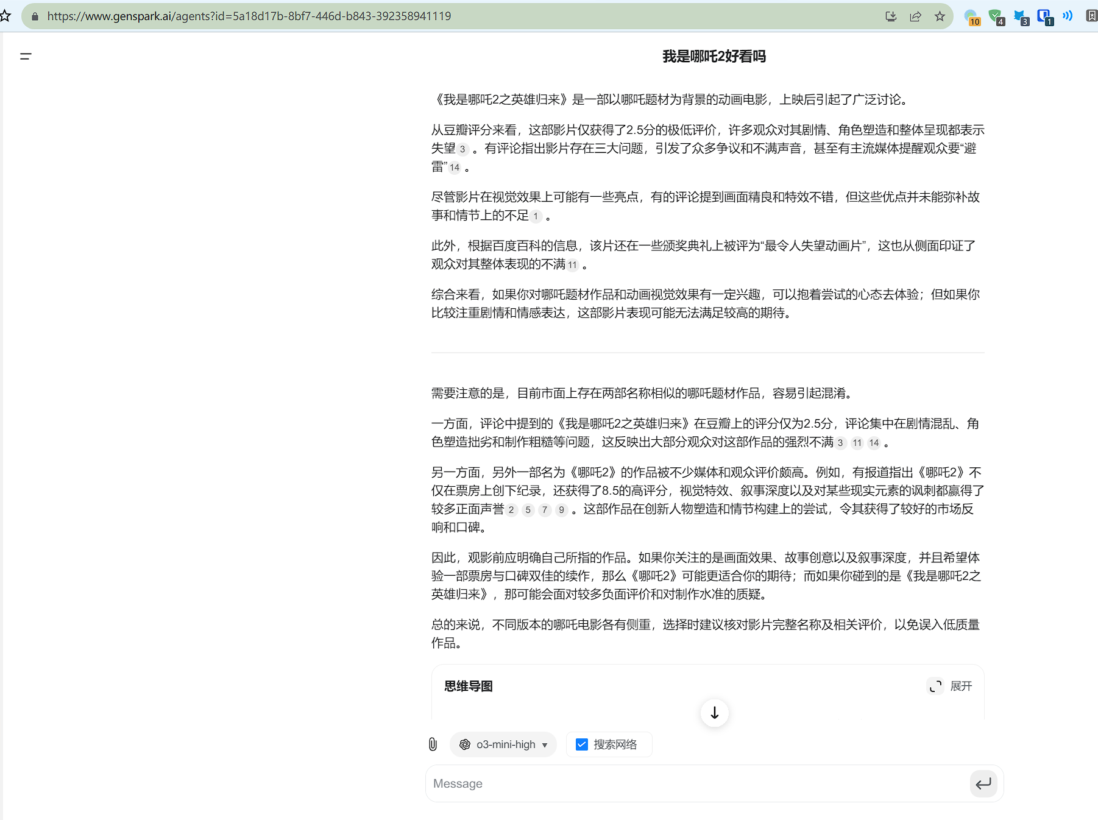This screenshot has height=820, width=1098.
Task: Open the o3-mini-high model dropdown
Action: tap(503, 744)
